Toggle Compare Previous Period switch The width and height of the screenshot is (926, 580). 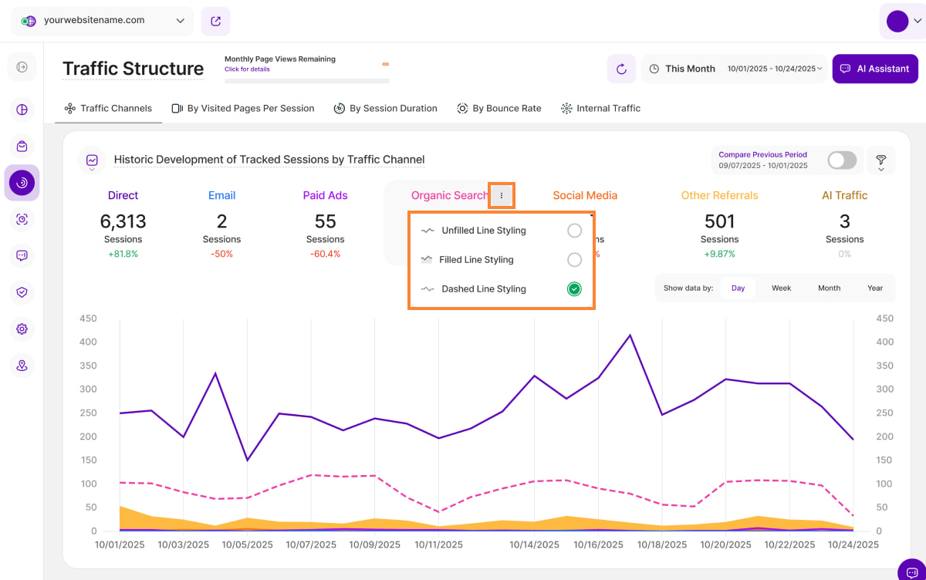pos(841,160)
